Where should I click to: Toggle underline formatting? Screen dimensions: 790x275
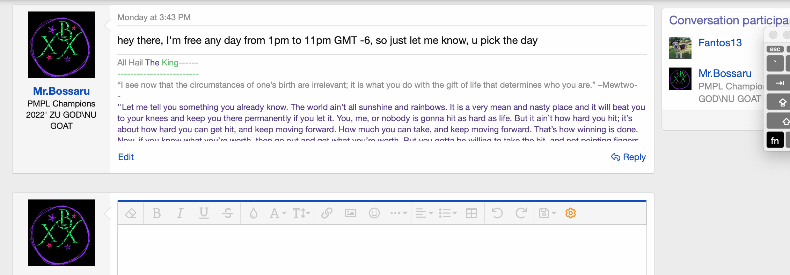coord(204,213)
